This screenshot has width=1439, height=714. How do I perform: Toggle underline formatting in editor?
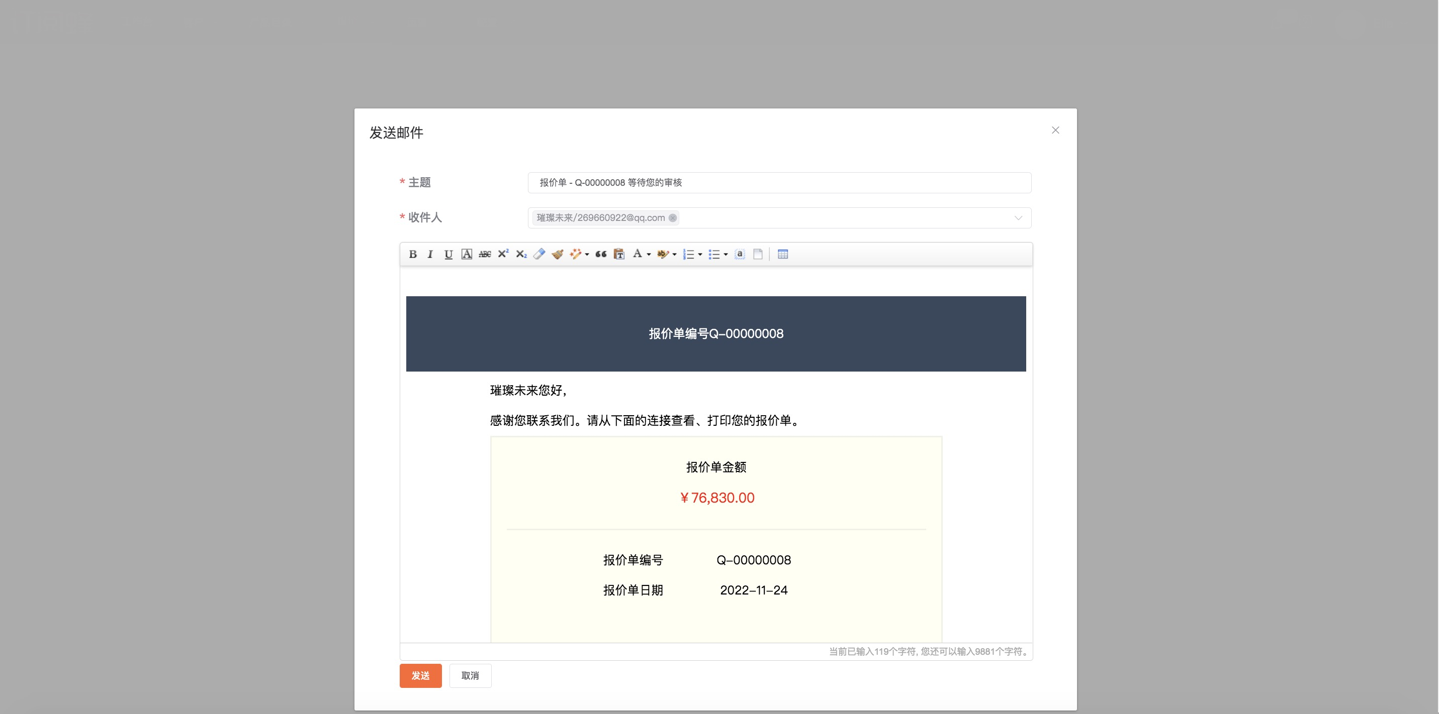(x=448, y=255)
